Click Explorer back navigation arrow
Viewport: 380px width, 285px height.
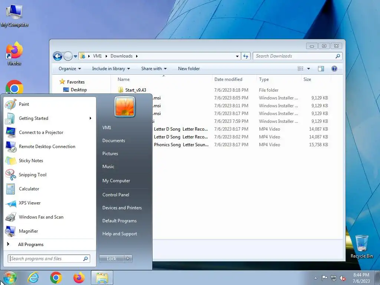[58, 56]
